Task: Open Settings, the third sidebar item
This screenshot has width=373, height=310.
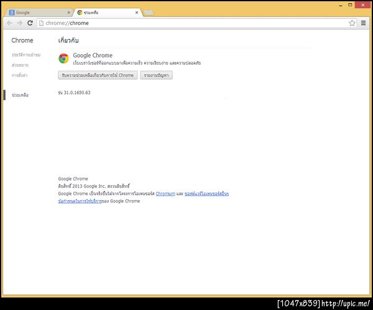Action: tap(19, 75)
